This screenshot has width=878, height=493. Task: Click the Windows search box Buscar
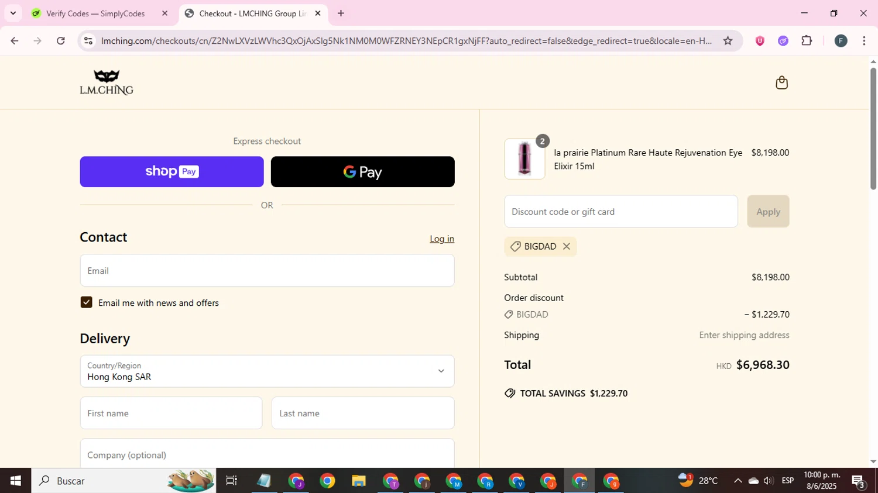[124, 481]
